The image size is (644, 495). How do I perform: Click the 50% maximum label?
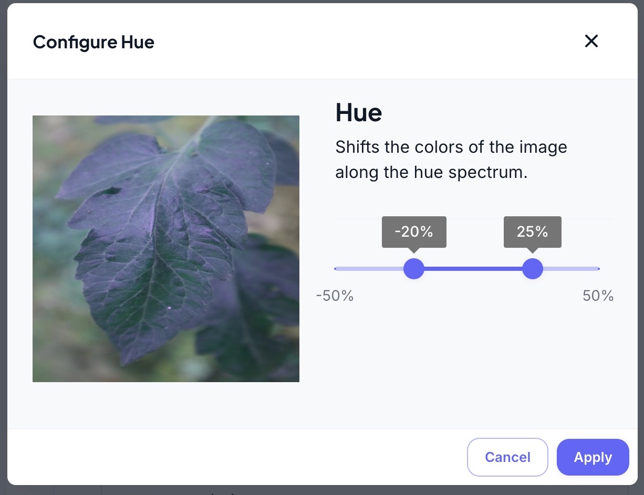598,296
